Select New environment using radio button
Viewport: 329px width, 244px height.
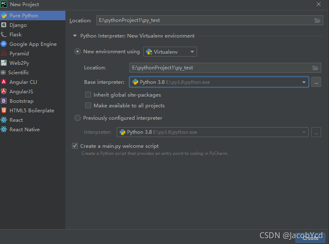coord(77,52)
